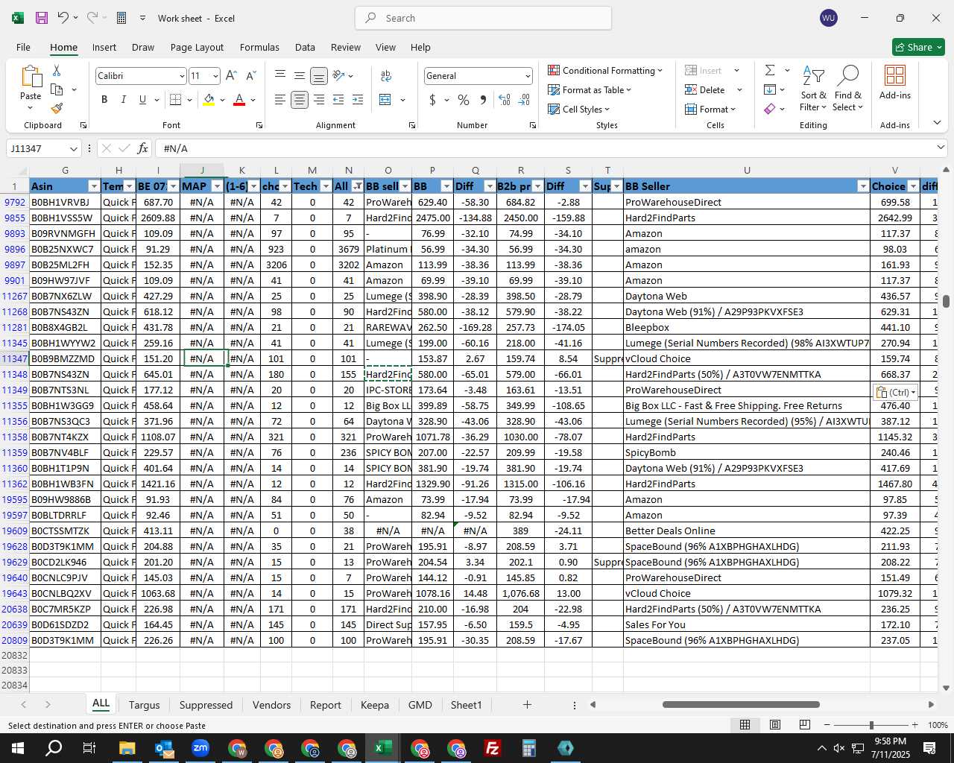Switch to Page Break Preview in status bar
Viewport: 954px width, 763px height.
tap(805, 725)
